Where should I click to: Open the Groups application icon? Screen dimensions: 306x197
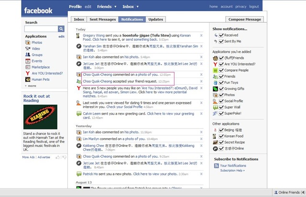coord(28,55)
